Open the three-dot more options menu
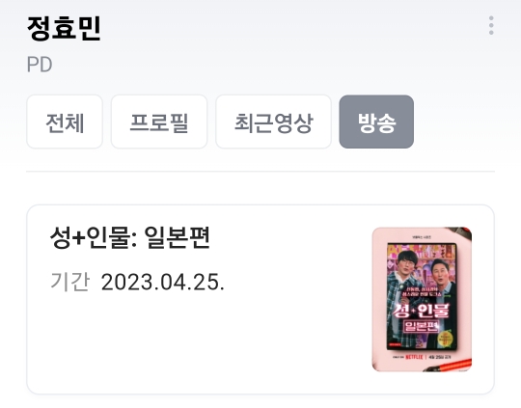The image size is (521, 408). pyautogui.click(x=491, y=25)
